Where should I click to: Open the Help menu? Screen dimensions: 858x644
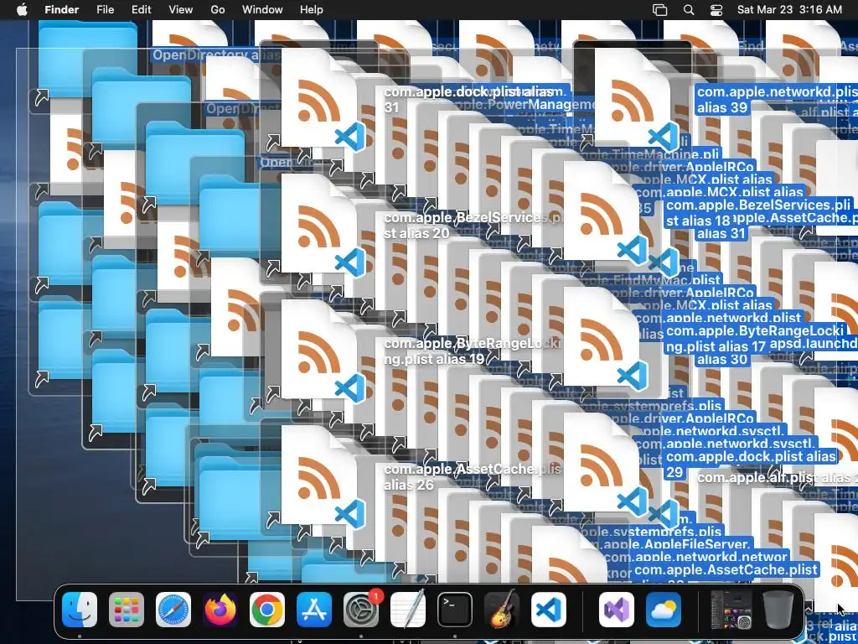(312, 10)
